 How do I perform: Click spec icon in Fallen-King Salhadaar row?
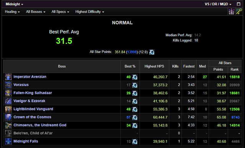click(x=135, y=93)
